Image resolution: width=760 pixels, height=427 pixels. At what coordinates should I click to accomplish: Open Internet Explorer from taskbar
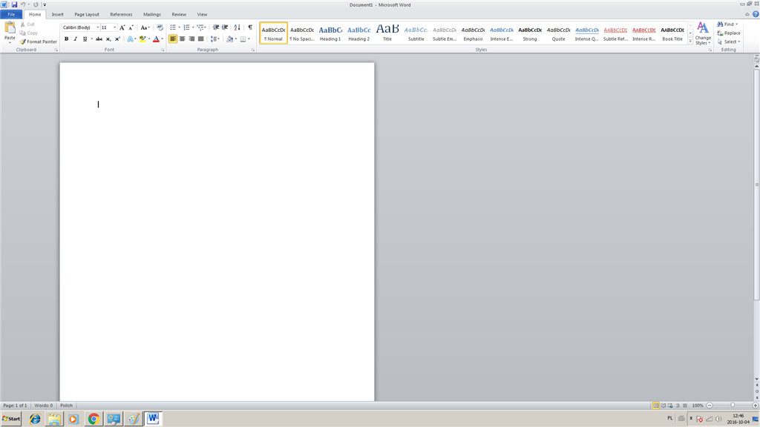coord(35,419)
